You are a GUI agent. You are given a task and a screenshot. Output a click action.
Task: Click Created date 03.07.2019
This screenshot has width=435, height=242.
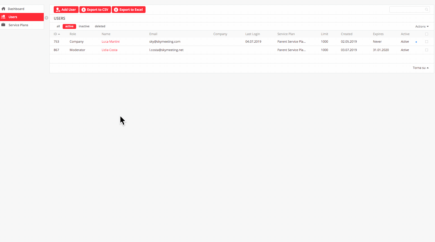pos(349,50)
